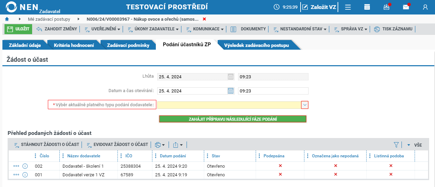Open row 001 actions three-dot menu

tap(16, 175)
